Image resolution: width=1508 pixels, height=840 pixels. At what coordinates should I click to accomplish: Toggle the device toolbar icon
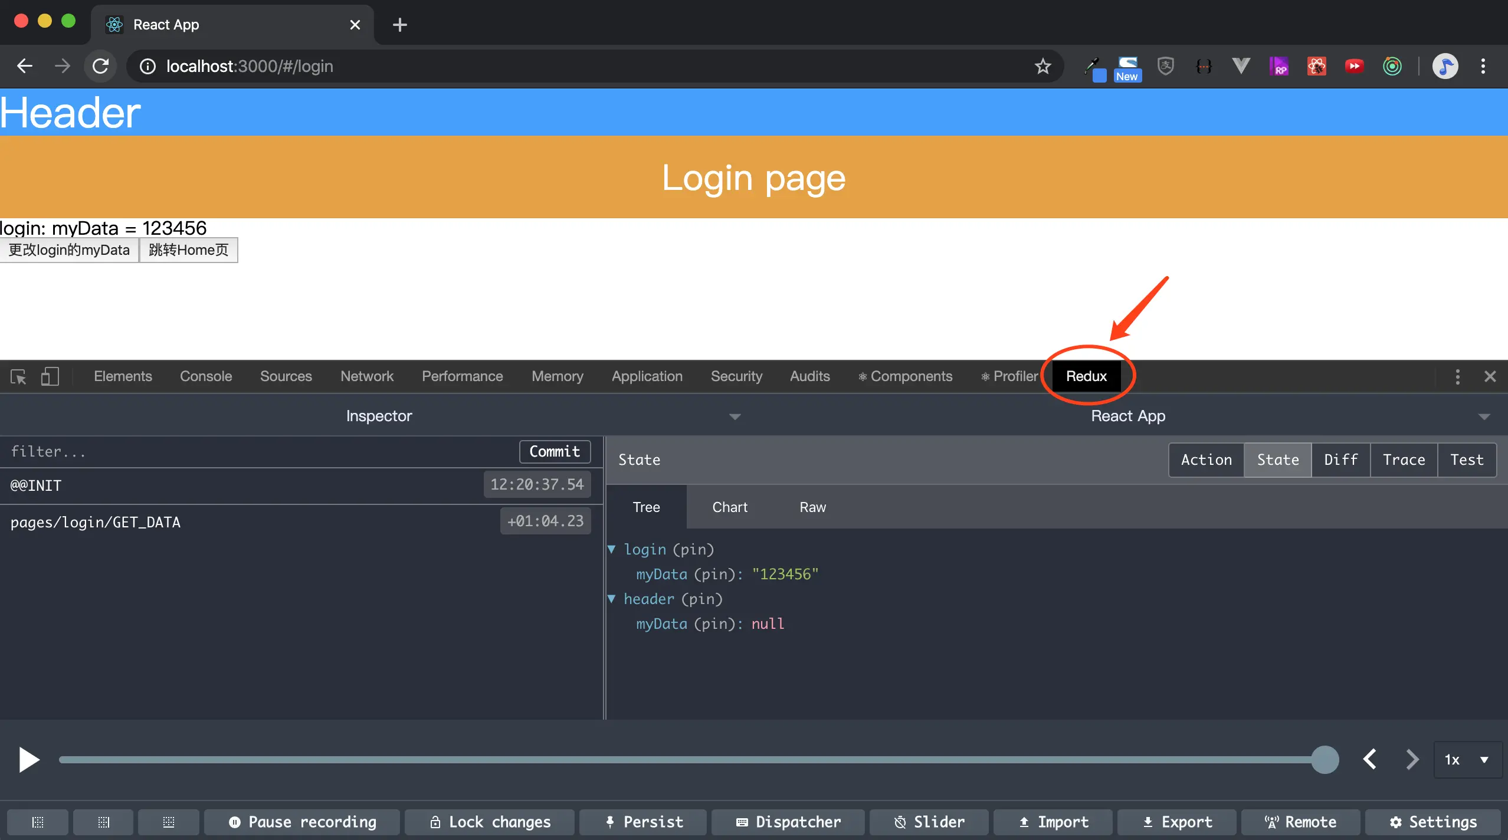[50, 376]
